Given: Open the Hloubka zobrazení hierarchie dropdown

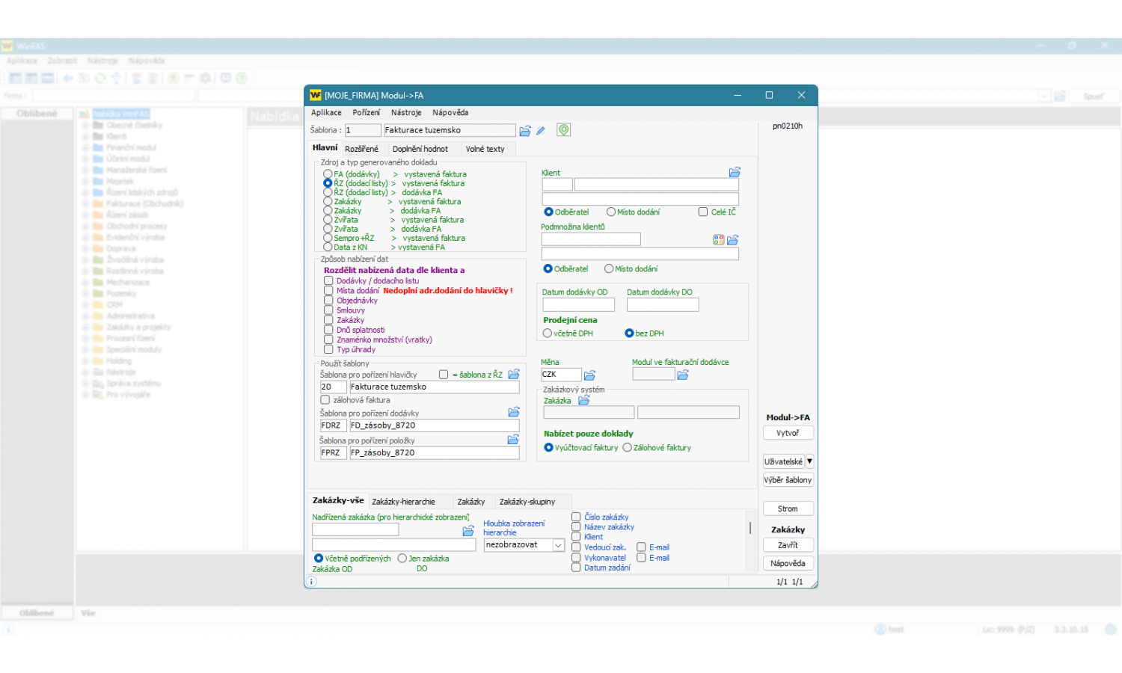Looking at the screenshot, I should point(558,545).
